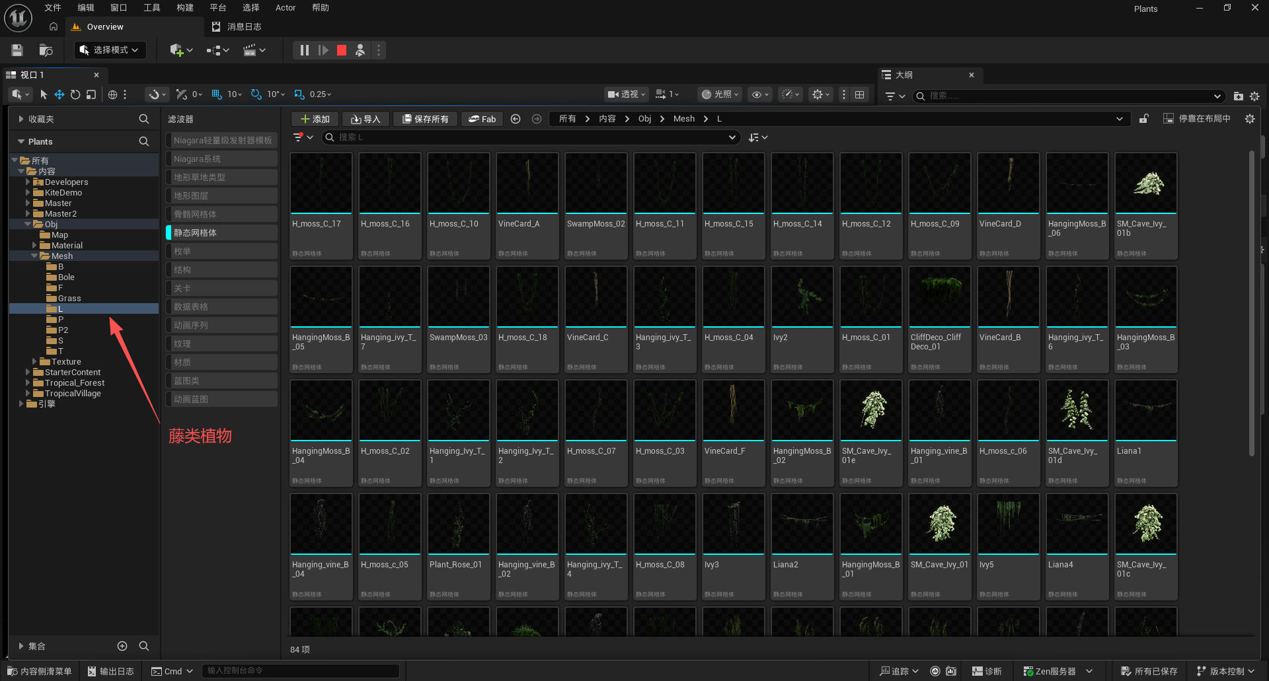Go back in content browser history
Image resolution: width=1269 pixels, height=681 pixels.
516,119
